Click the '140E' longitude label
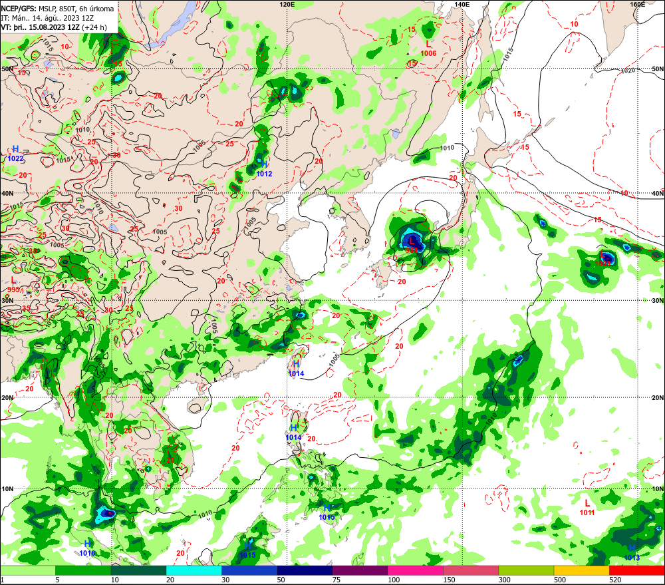This screenshot has width=665, height=585. (462, 4)
